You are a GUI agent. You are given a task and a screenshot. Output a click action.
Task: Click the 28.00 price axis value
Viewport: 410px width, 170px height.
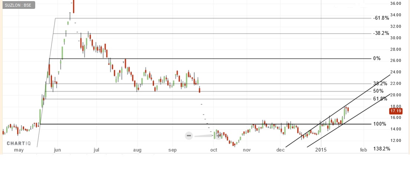point(396,49)
